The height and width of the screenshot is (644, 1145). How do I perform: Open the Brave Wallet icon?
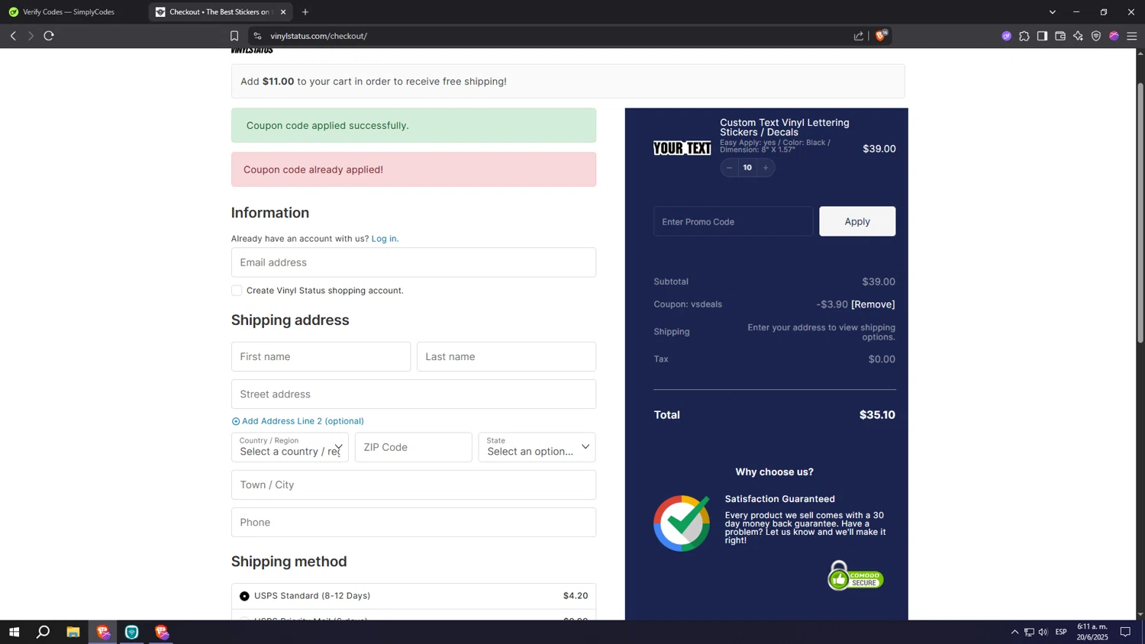(x=1060, y=36)
